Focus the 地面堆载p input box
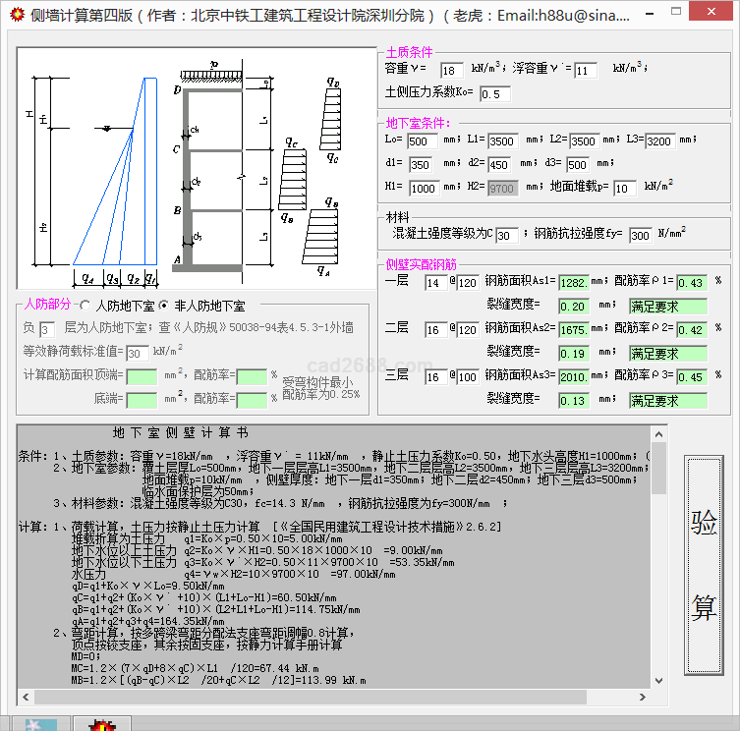The height and width of the screenshot is (731, 740). (x=624, y=189)
